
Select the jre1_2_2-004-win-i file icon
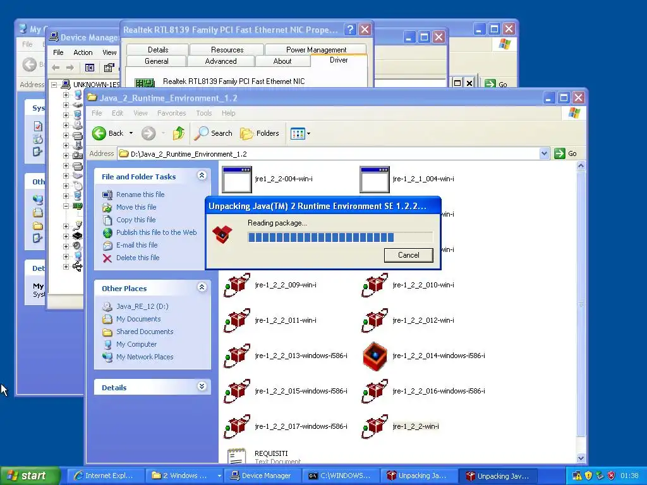tap(237, 179)
